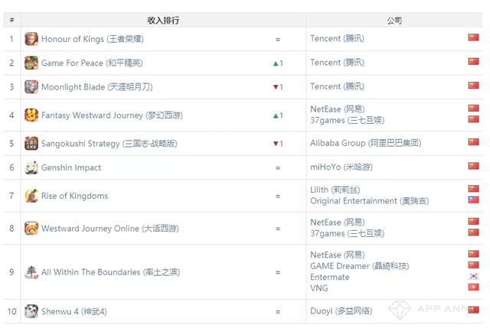Click the Honour of Kings game icon
The image size is (490, 328).
pyautogui.click(x=31, y=39)
